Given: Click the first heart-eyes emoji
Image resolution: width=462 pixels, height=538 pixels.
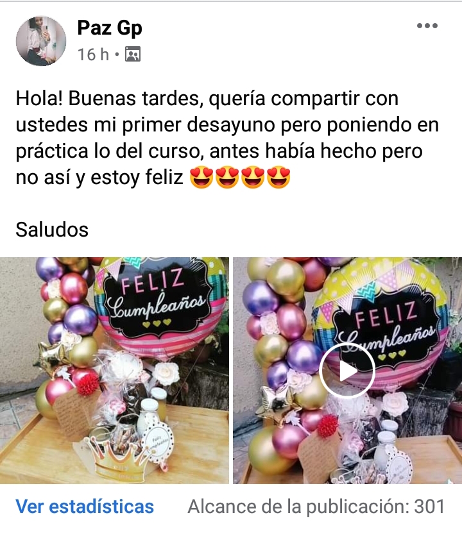Looking at the screenshot, I should (x=201, y=177).
